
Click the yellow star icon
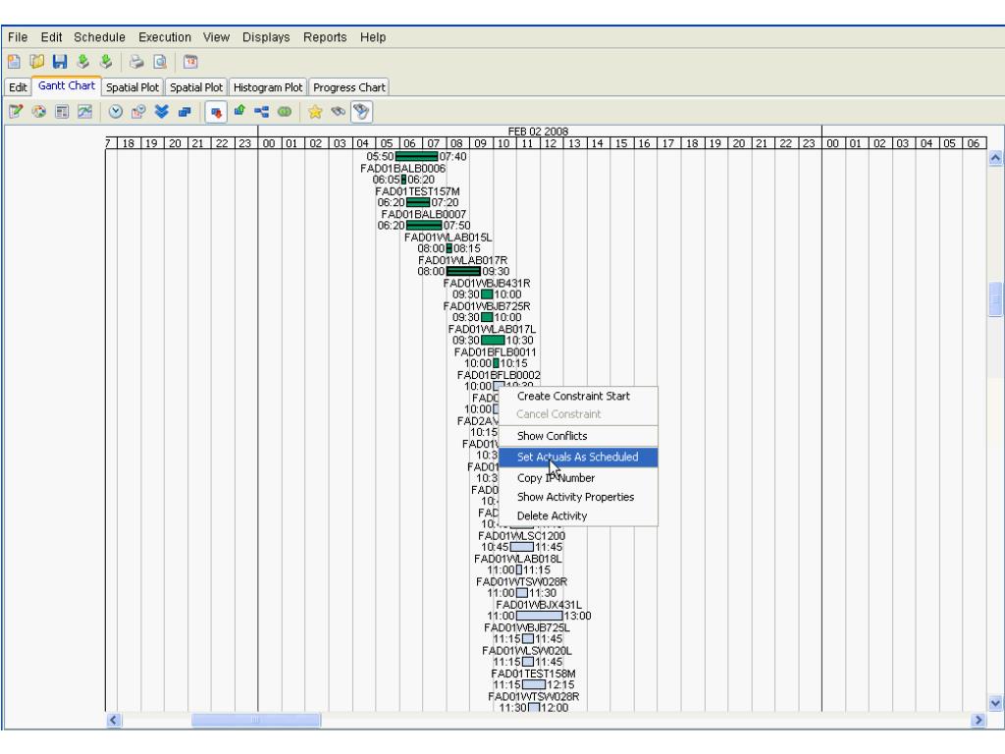tap(315, 112)
